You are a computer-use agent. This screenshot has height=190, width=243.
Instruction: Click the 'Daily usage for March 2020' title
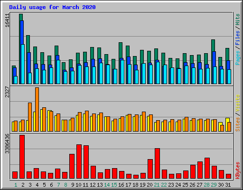(x=52, y=7)
